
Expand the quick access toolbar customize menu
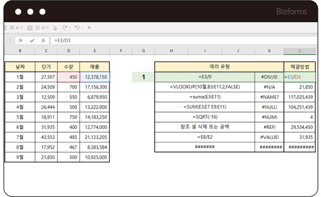click(89, 28)
